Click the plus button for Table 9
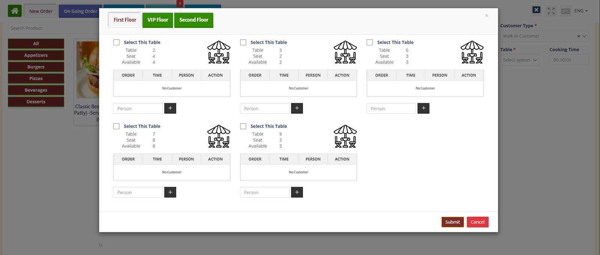 tap(297, 192)
